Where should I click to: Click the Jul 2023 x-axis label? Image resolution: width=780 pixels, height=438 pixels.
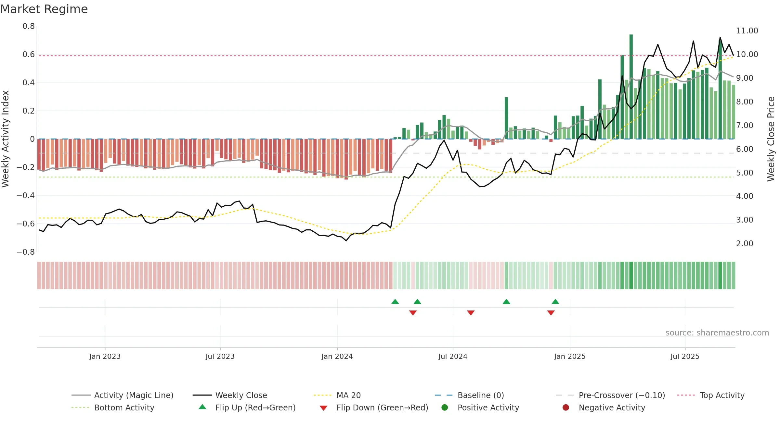[220, 356]
